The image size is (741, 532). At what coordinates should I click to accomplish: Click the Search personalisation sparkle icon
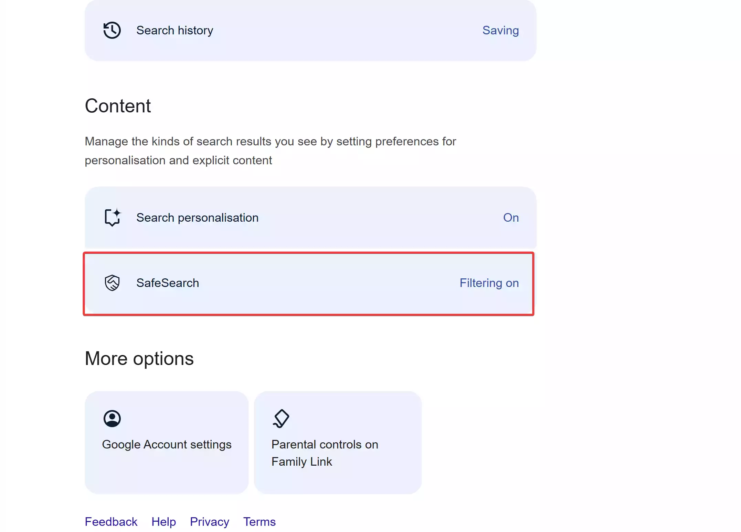112,217
